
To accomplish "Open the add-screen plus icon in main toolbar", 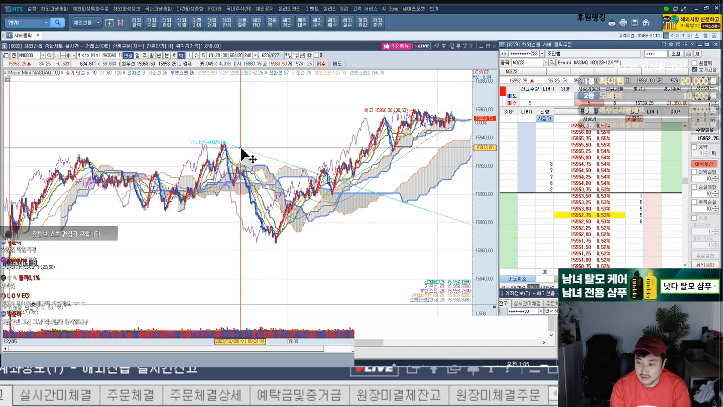I will pyautogui.click(x=109, y=23).
